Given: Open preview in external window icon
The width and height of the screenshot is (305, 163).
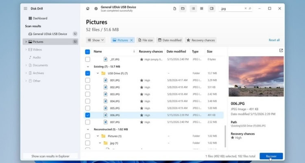Looking at the screenshot, I should 281,51.
